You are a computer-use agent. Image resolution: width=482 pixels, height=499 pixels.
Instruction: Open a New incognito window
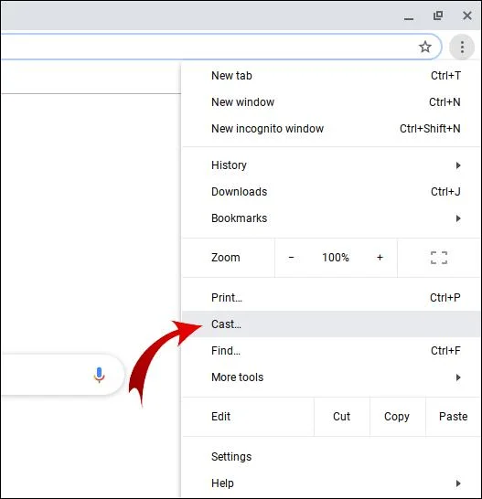coord(331,129)
